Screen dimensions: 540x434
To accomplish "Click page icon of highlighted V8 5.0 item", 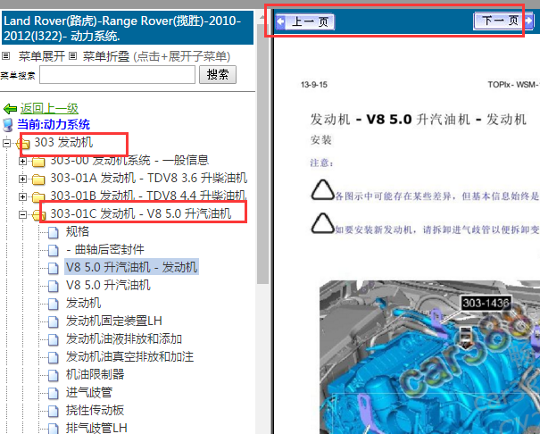I will pyautogui.click(x=53, y=268).
